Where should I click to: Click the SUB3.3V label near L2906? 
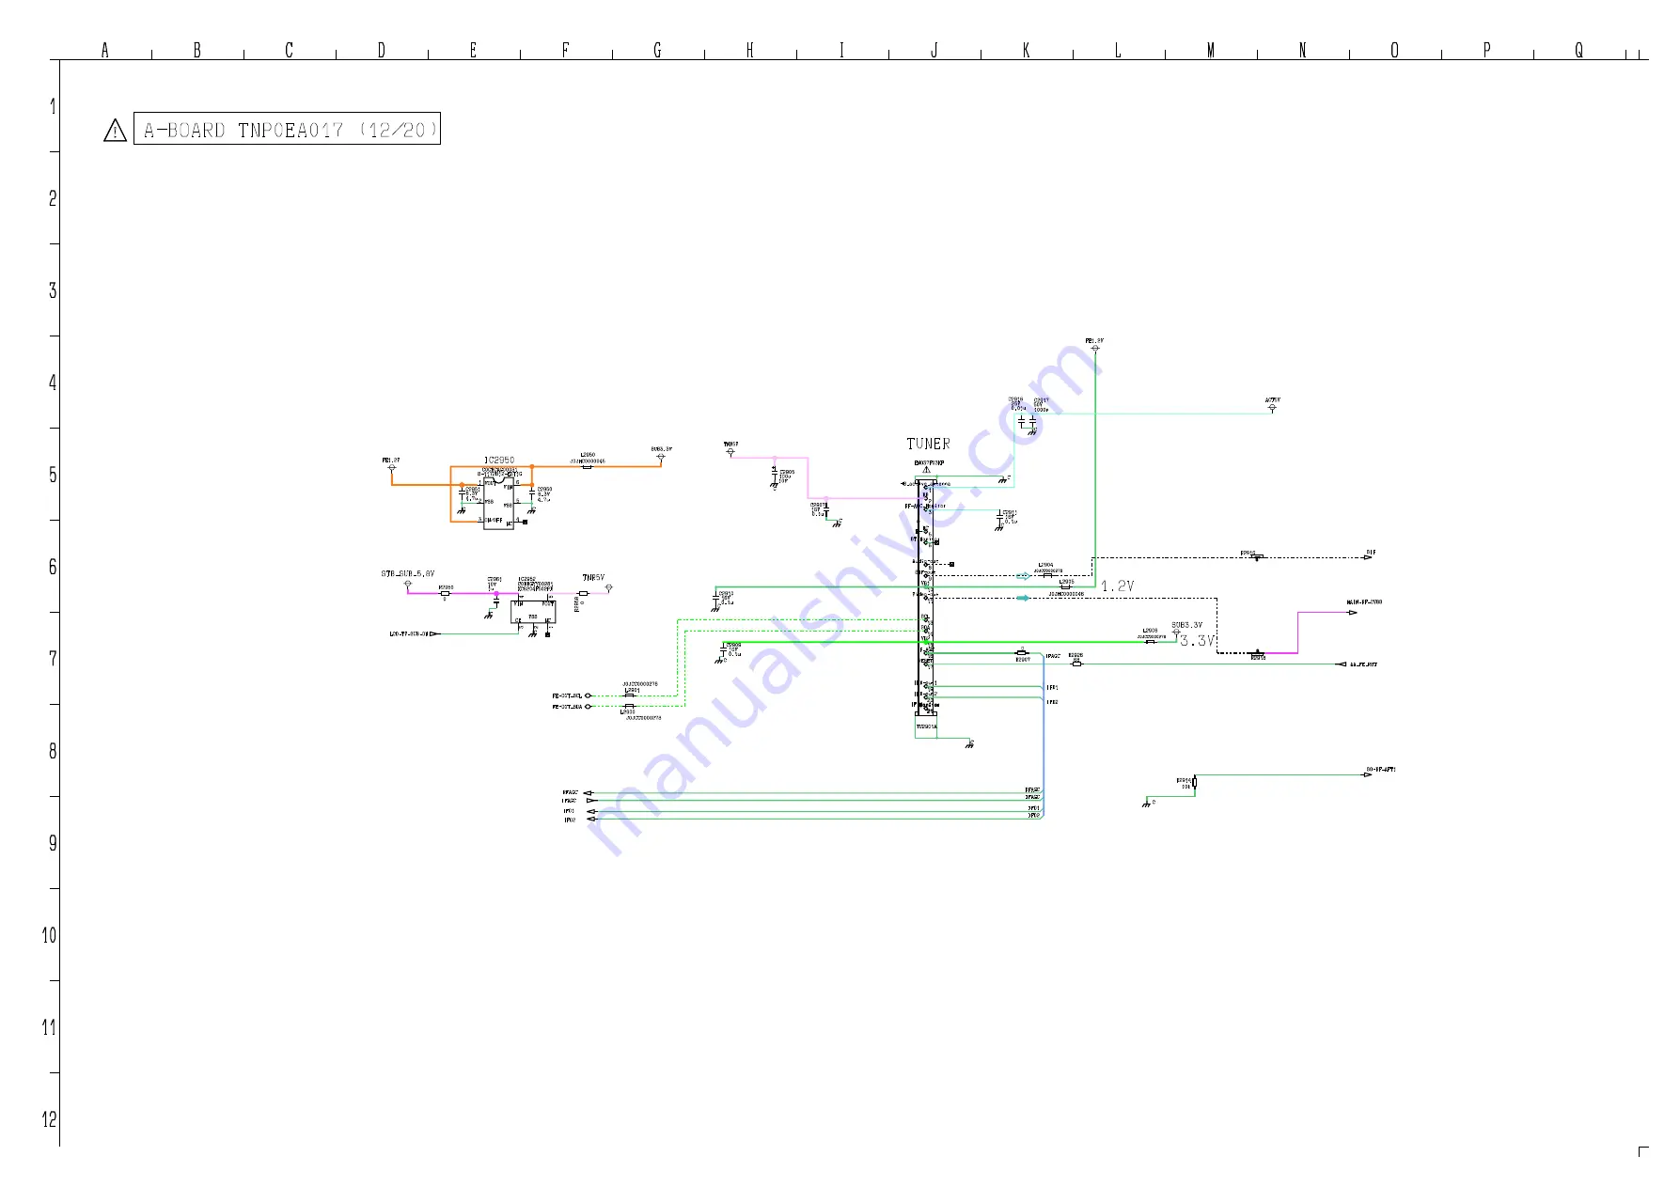coord(1186,625)
